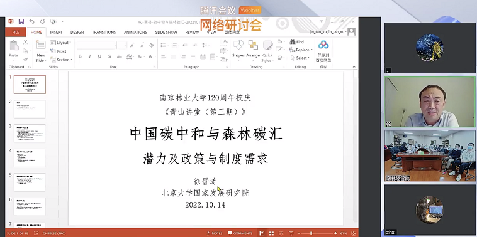Toggle Italic formatting
This screenshot has width=477, height=237.
click(90, 56)
